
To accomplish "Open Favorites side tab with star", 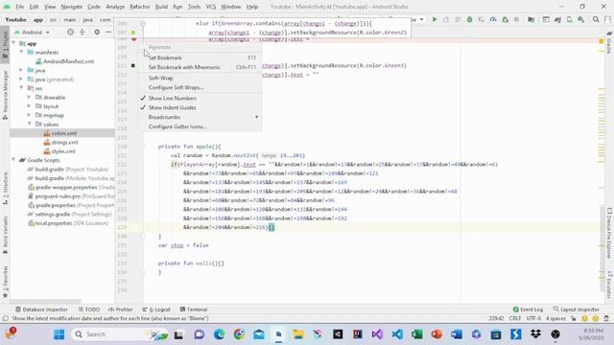I will click(5, 282).
